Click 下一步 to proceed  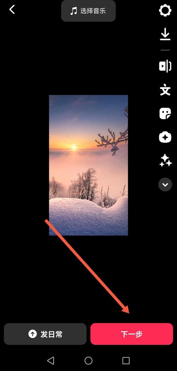(x=132, y=334)
